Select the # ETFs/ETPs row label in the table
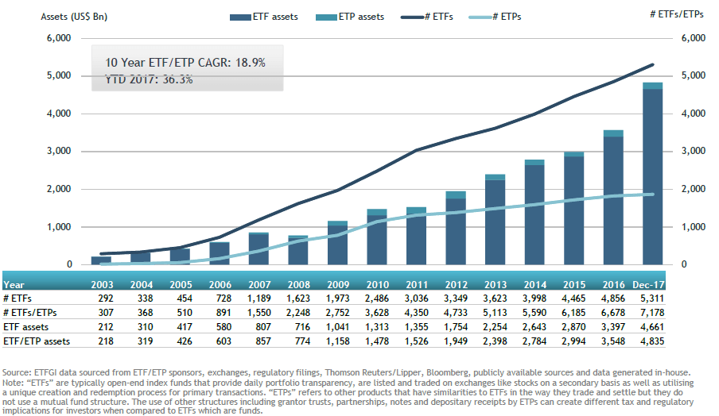Image resolution: width=719 pixels, height=416 pixels. point(29,314)
